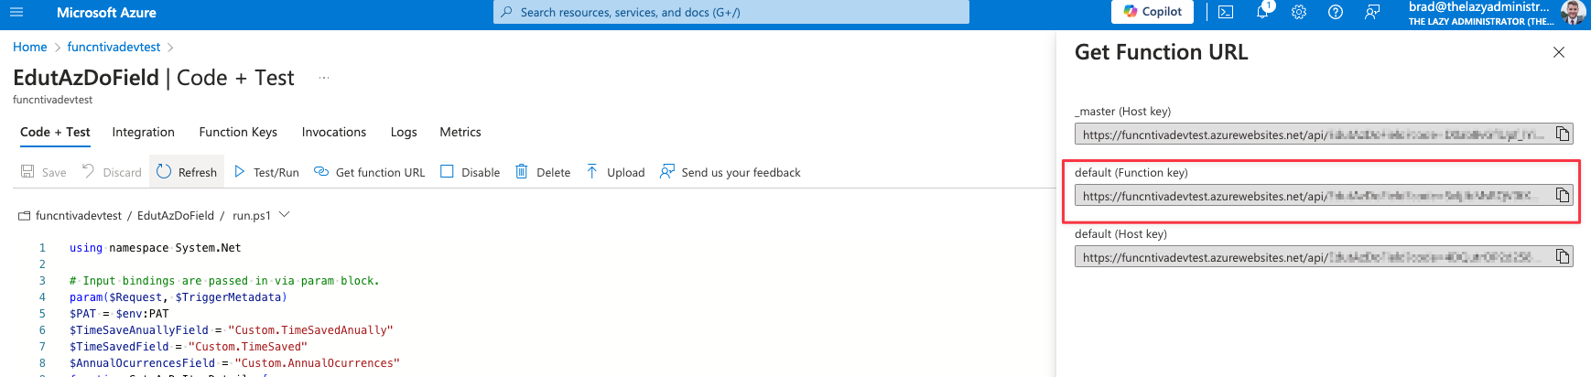
Task: Switch to the Function Keys tab
Action: pyautogui.click(x=238, y=132)
